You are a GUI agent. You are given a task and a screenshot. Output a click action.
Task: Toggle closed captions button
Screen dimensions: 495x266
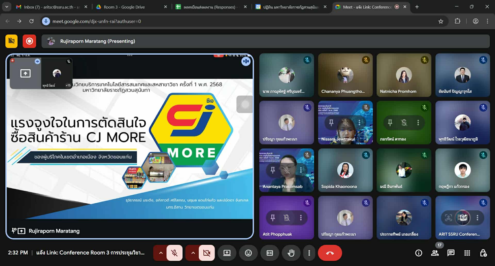[x=270, y=253]
